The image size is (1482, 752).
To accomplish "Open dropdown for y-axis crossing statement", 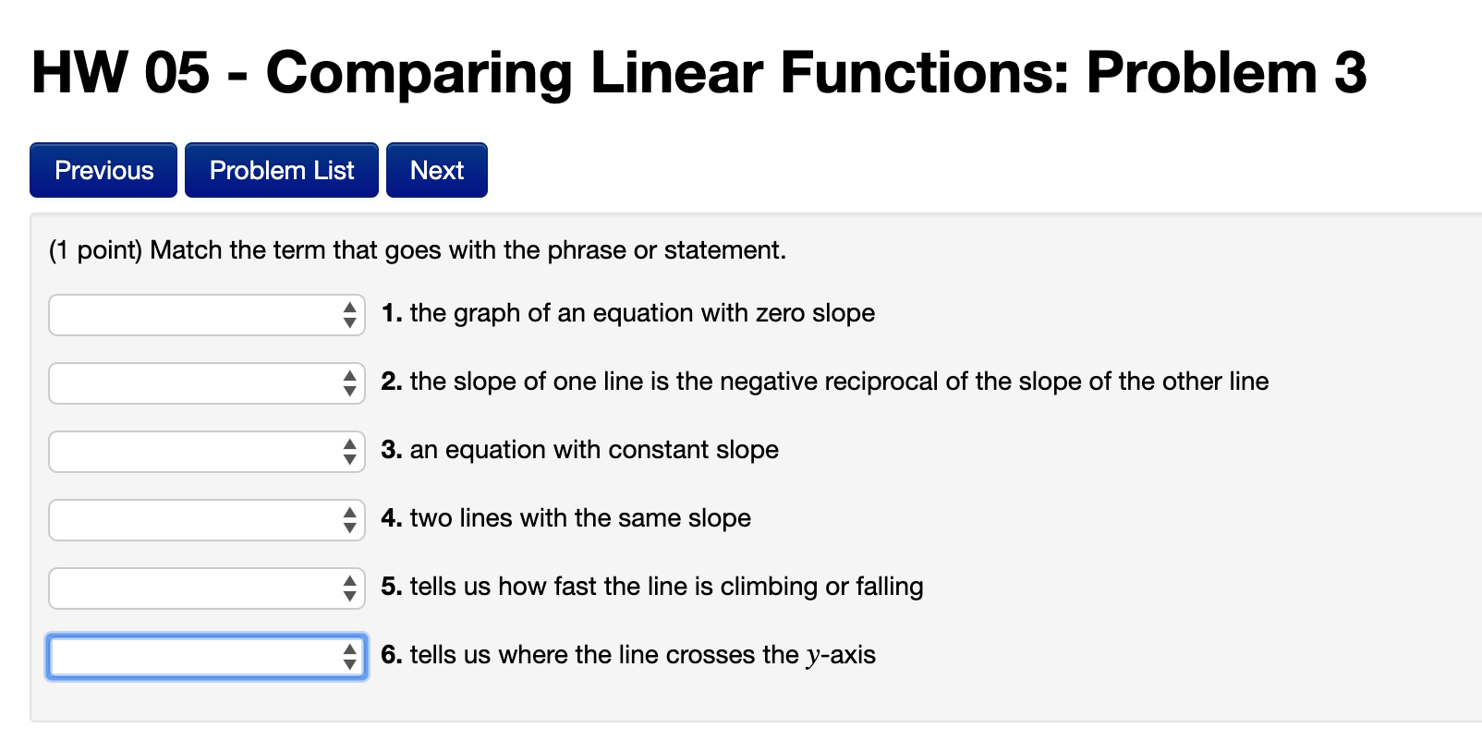I will pos(207,657).
